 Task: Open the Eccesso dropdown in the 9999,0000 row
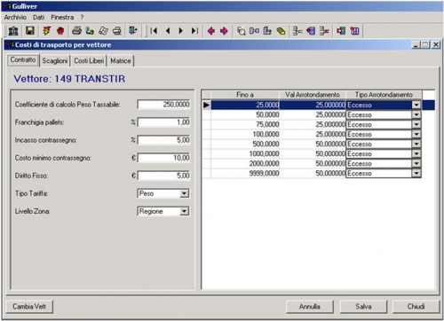pyautogui.click(x=416, y=173)
